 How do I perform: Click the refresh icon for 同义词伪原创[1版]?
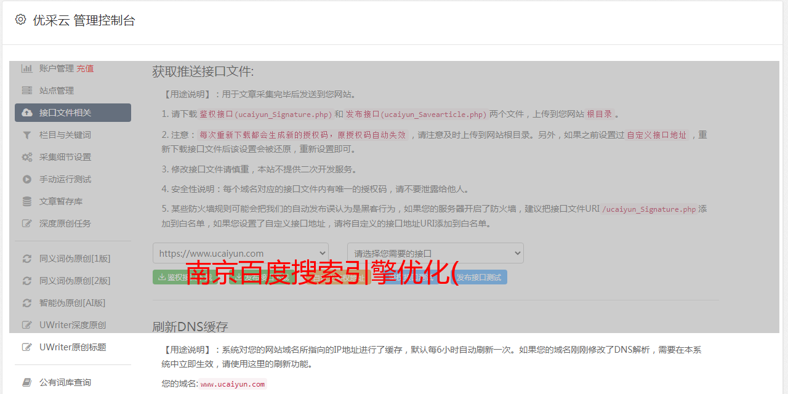coord(27,259)
